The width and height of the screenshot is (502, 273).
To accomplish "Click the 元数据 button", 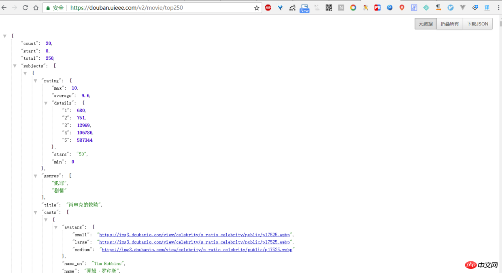I will click(425, 24).
